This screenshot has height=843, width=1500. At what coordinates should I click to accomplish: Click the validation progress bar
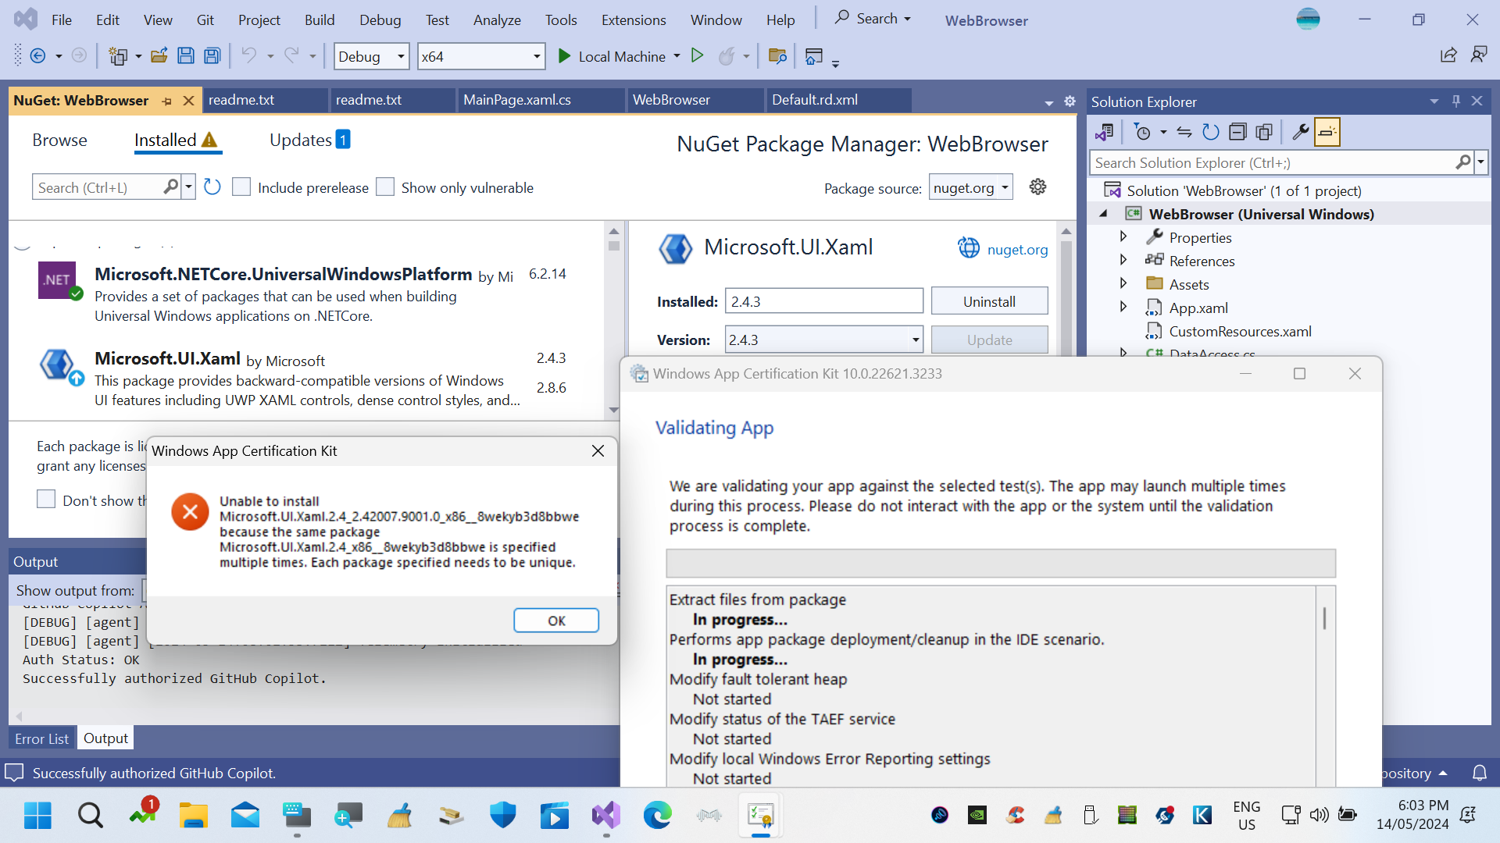point(1001,562)
